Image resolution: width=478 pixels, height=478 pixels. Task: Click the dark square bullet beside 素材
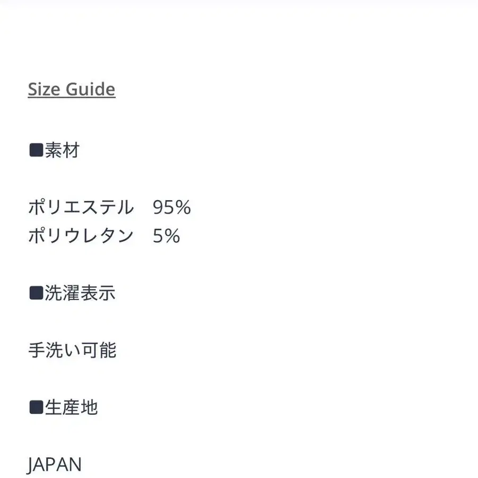click(x=36, y=151)
